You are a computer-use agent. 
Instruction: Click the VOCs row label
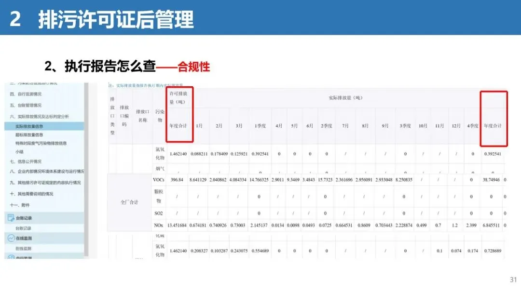pos(159,180)
